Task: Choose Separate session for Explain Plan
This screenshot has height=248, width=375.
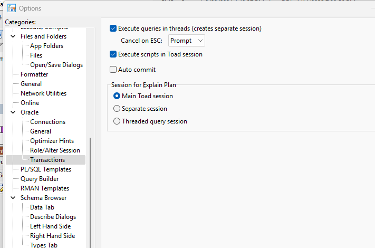Action: (x=117, y=109)
